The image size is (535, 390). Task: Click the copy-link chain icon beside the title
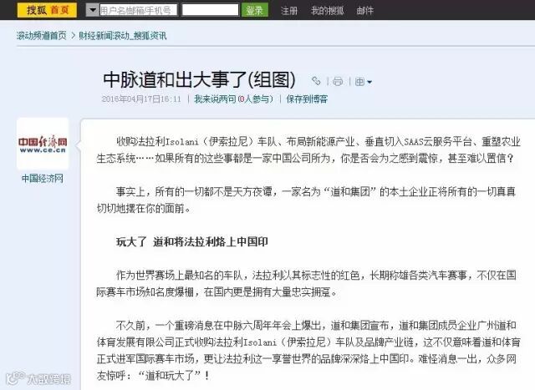[316, 81]
